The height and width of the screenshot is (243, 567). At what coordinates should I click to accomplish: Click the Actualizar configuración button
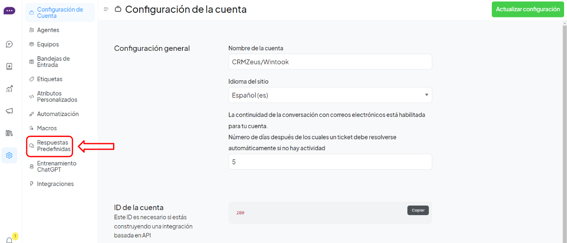pos(528,9)
